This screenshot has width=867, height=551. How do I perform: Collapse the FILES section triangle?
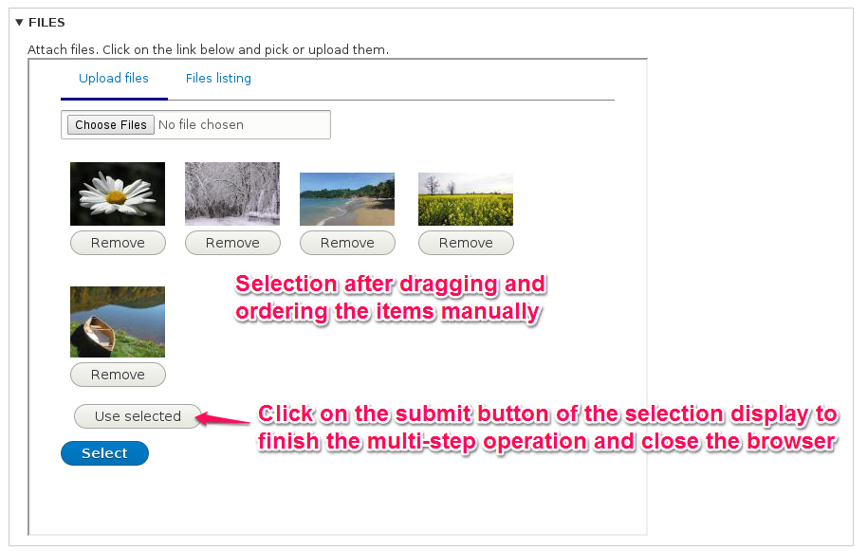coord(19,22)
